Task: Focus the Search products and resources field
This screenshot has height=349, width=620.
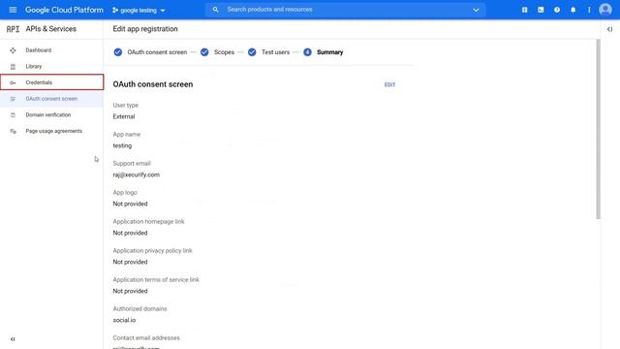Action: pyautogui.click(x=344, y=10)
